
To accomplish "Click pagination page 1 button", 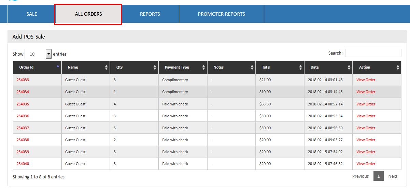I will (378, 176).
